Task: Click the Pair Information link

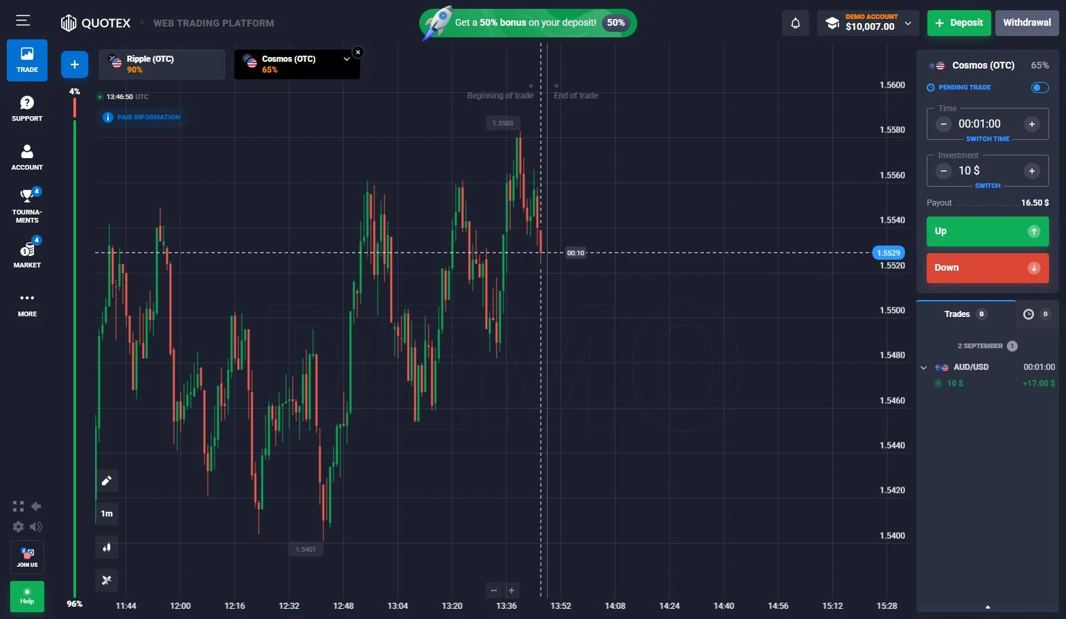Action: [142, 117]
